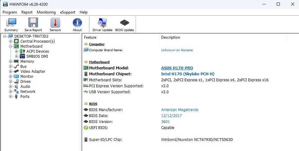The height and width of the screenshot is (151, 299).
Task: Click the Video Adapter card icon
Action: 16,71
